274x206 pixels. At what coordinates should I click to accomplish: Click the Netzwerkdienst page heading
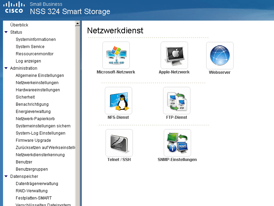[115, 31]
